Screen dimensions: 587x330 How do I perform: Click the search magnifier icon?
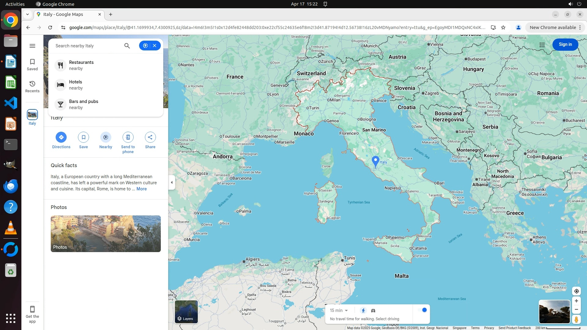pos(127,46)
